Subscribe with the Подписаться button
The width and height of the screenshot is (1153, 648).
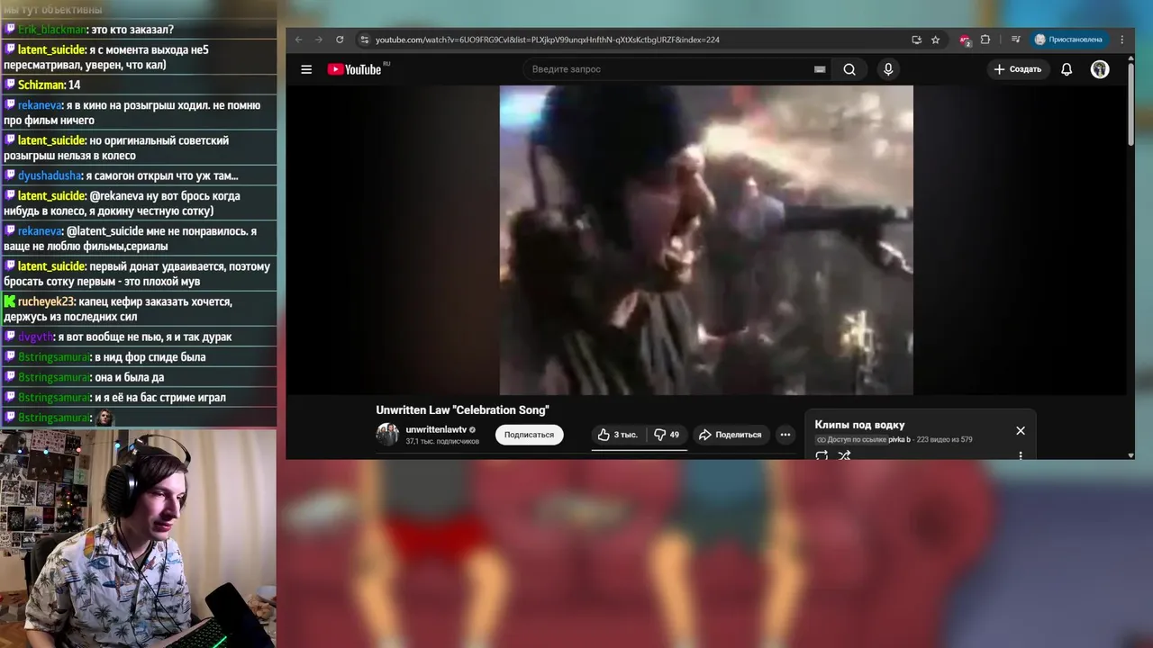tap(529, 435)
